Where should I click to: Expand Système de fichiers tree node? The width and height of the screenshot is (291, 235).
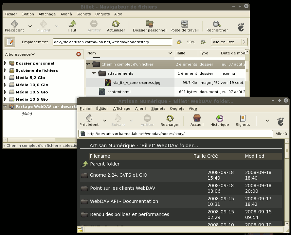[5, 70]
